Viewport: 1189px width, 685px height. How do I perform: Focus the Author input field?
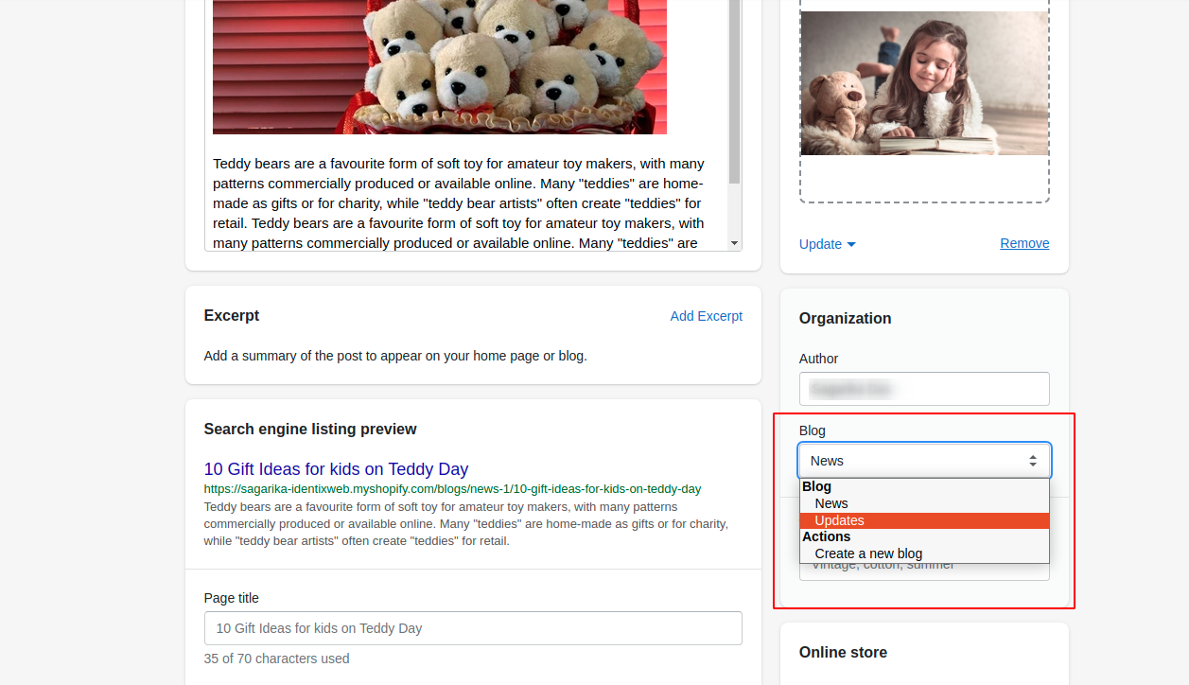click(924, 389)
